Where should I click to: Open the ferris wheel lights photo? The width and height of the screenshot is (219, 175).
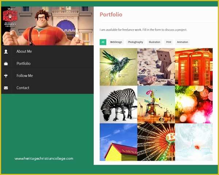pyautogui.click(x=156, y=142)
